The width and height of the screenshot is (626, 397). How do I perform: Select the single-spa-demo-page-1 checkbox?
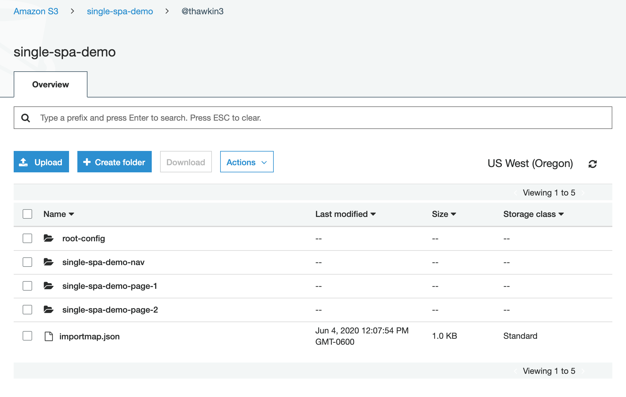[x=27, y=286]
